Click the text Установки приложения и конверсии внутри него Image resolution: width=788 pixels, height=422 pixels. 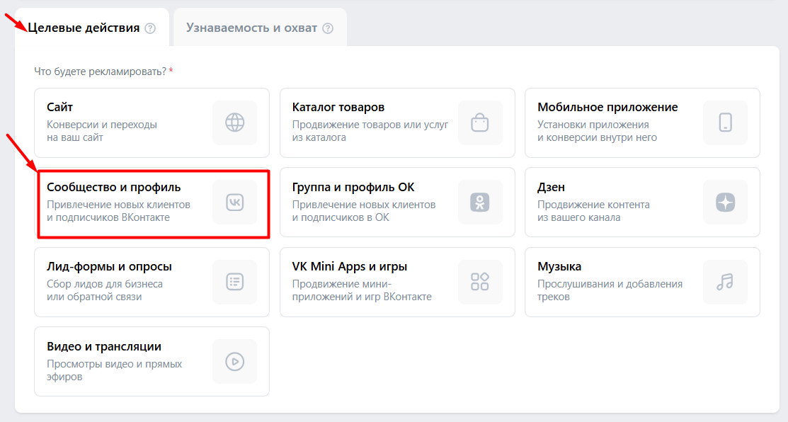click(597, 130)
